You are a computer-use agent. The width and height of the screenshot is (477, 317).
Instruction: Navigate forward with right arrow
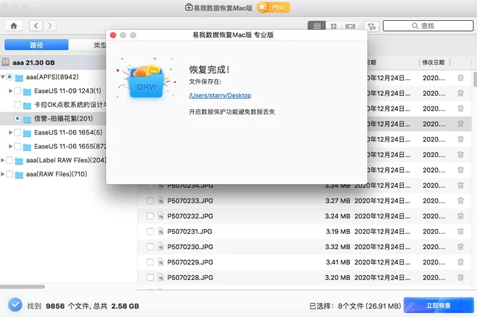(50, 26)
